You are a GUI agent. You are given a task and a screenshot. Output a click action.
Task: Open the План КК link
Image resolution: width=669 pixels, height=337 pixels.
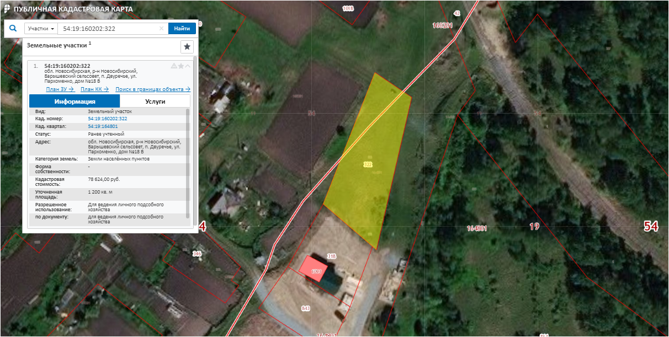pos(94,89)
